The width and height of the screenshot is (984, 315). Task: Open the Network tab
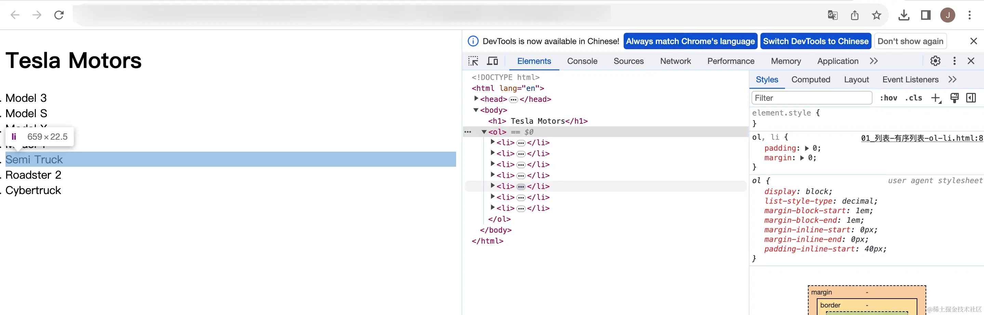point(675,61)
